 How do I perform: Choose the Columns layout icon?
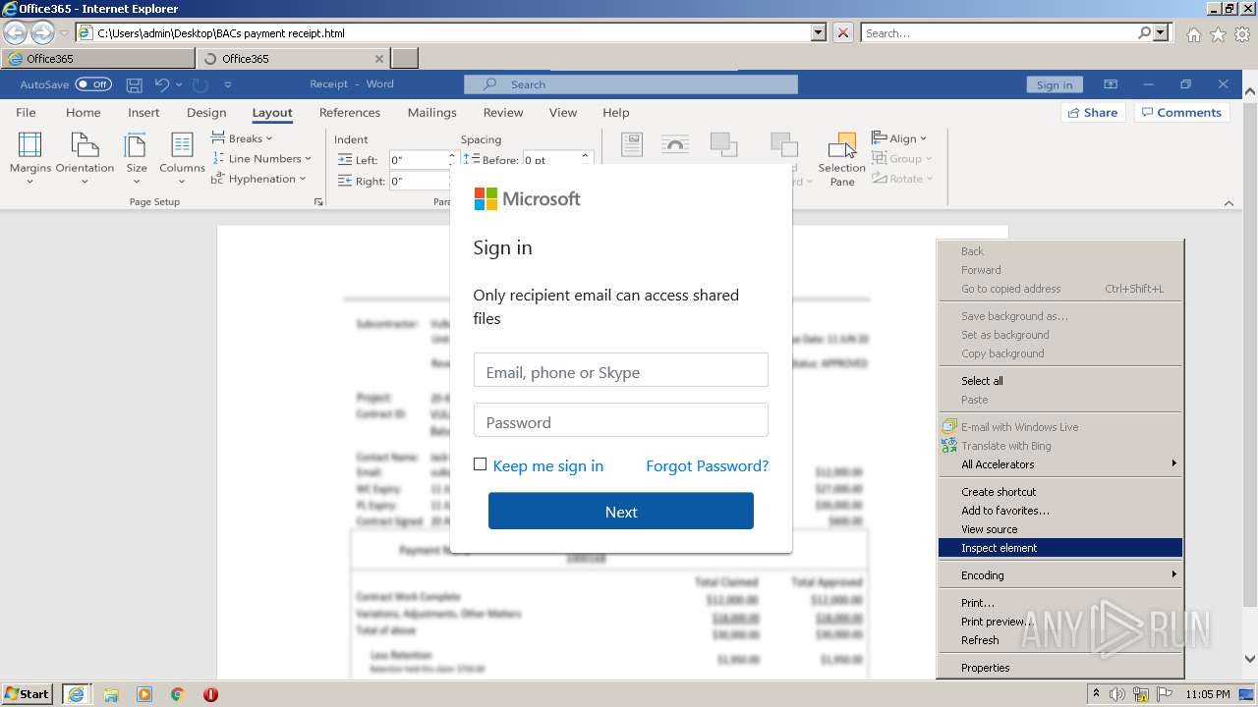click(182, 146)
